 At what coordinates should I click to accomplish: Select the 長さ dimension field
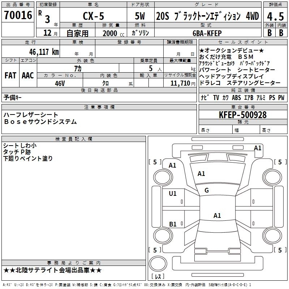point(216,130)
